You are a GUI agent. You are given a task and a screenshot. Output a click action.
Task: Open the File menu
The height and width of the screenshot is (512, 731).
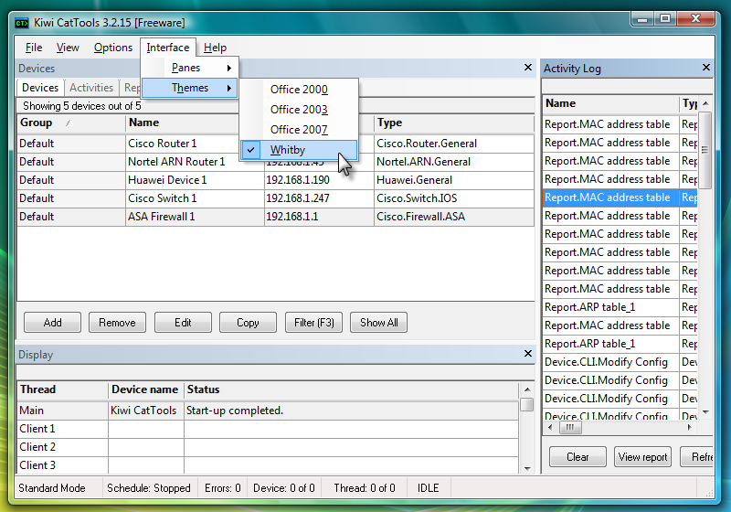34,48
